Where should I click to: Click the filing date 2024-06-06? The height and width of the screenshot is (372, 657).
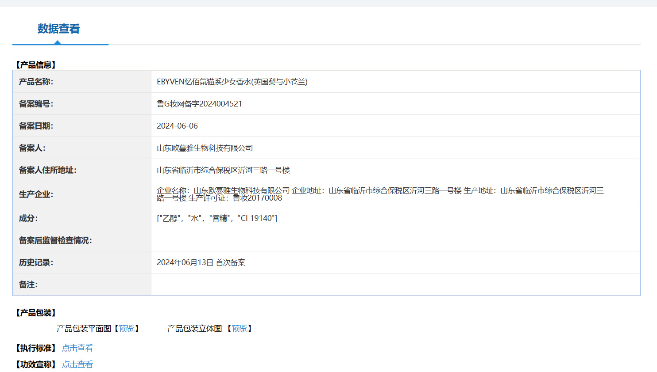tap(177, 126)
